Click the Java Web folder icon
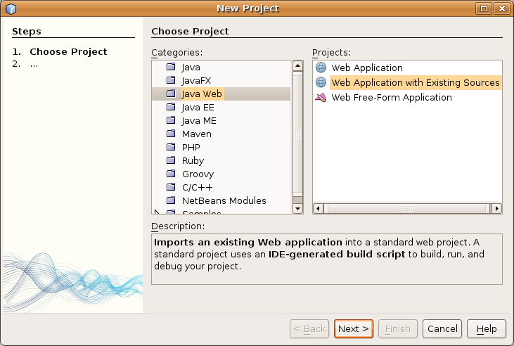The width and height of the screenshot is (514, 346). 171,94
